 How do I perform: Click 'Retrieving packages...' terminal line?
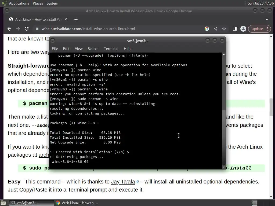point(77,157)
